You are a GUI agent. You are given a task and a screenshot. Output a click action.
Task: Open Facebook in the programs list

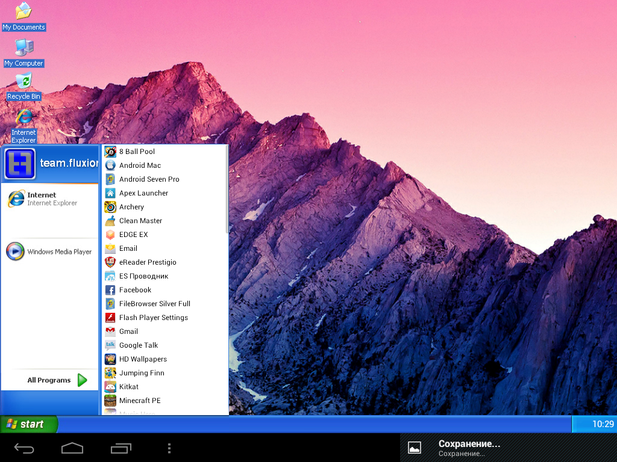point(165,290)
